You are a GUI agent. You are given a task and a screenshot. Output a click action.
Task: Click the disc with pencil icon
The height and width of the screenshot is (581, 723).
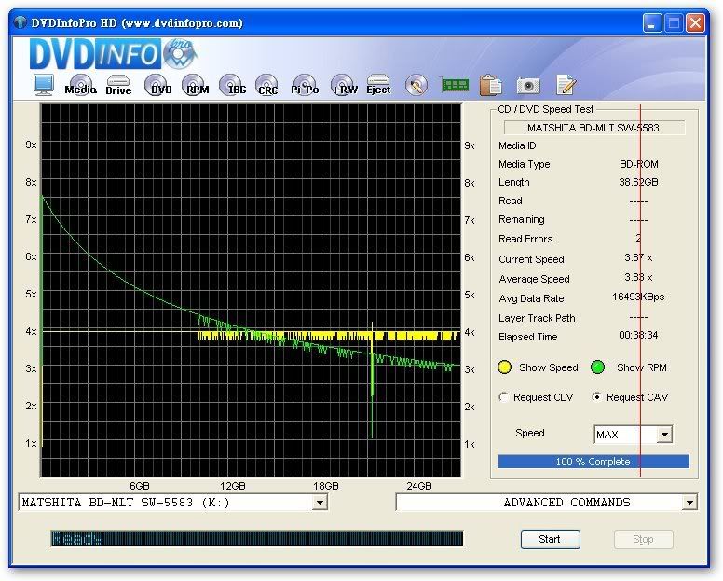pos(416,86)
